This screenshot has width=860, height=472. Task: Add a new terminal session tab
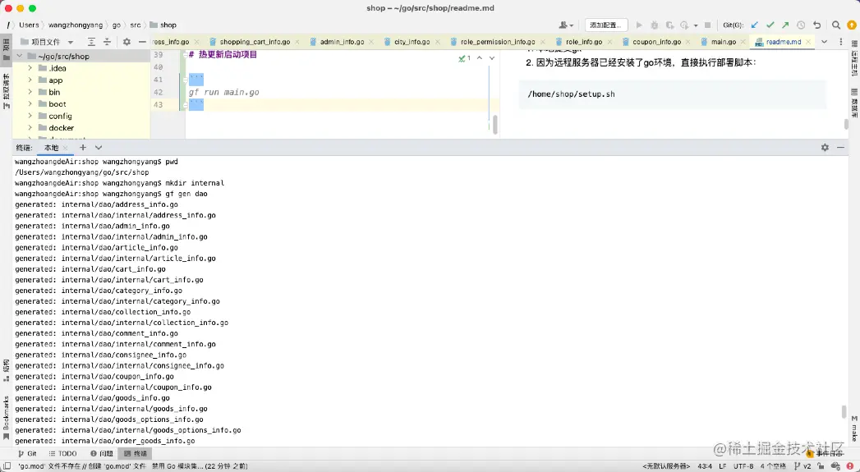83,148
